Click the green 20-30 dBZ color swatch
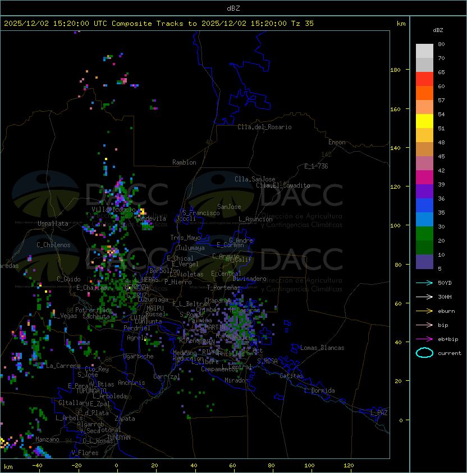The height and width of the screenshot is (473, 467). [x=424, y=234]
